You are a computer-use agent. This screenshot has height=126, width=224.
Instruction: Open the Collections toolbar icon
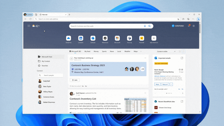(188, 19)
